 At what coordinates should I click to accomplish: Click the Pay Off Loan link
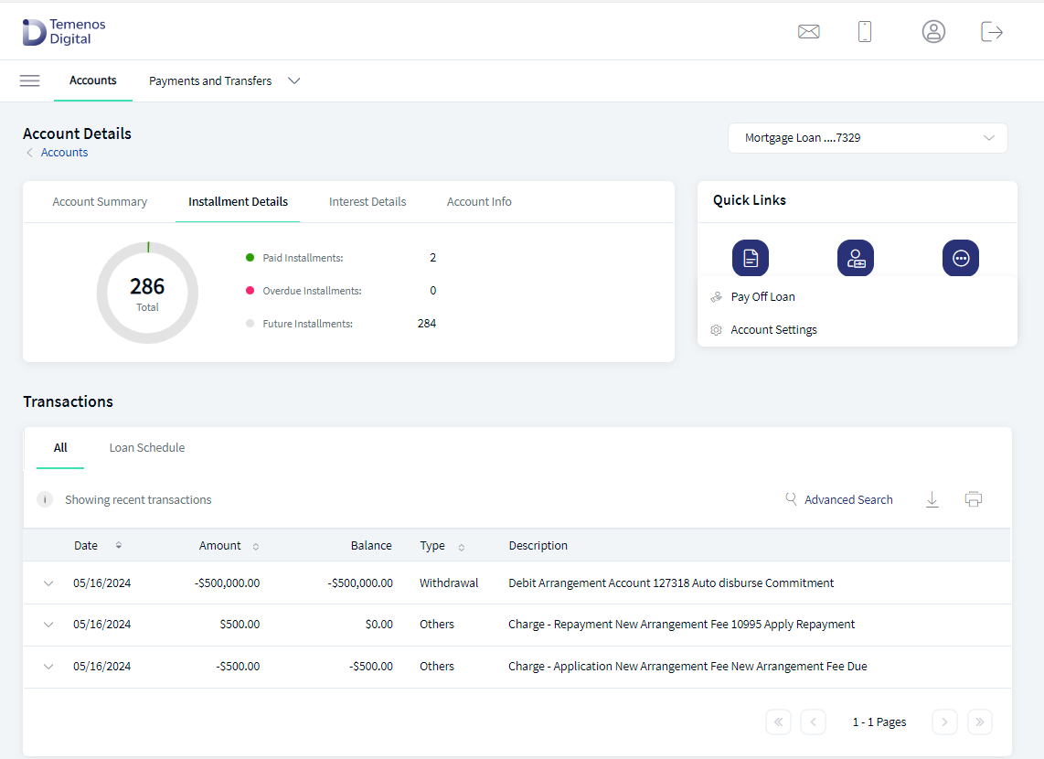tap(763, 297)
